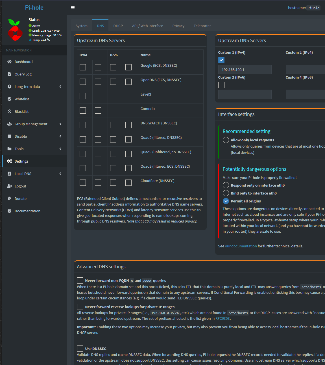Enable Never forward non-FQDN queries checkbox
325x365 pixels.
tap(80, 280)
